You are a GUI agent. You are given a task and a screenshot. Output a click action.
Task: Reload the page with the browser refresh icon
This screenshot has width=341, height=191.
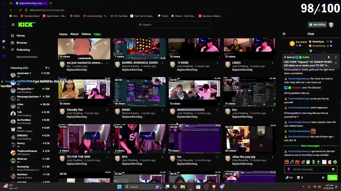20,10
